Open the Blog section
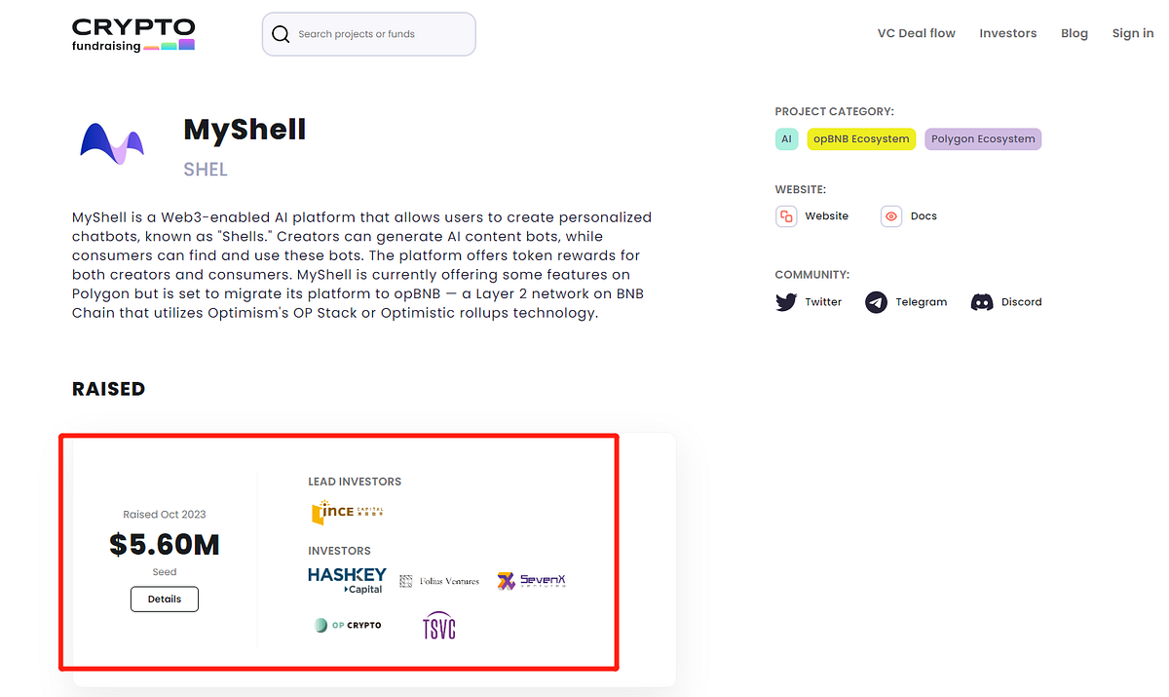 pyautogui.click(x=1074, y=32)
